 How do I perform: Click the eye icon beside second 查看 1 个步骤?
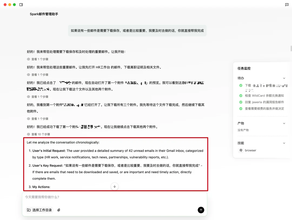click(x=28, y=74)
